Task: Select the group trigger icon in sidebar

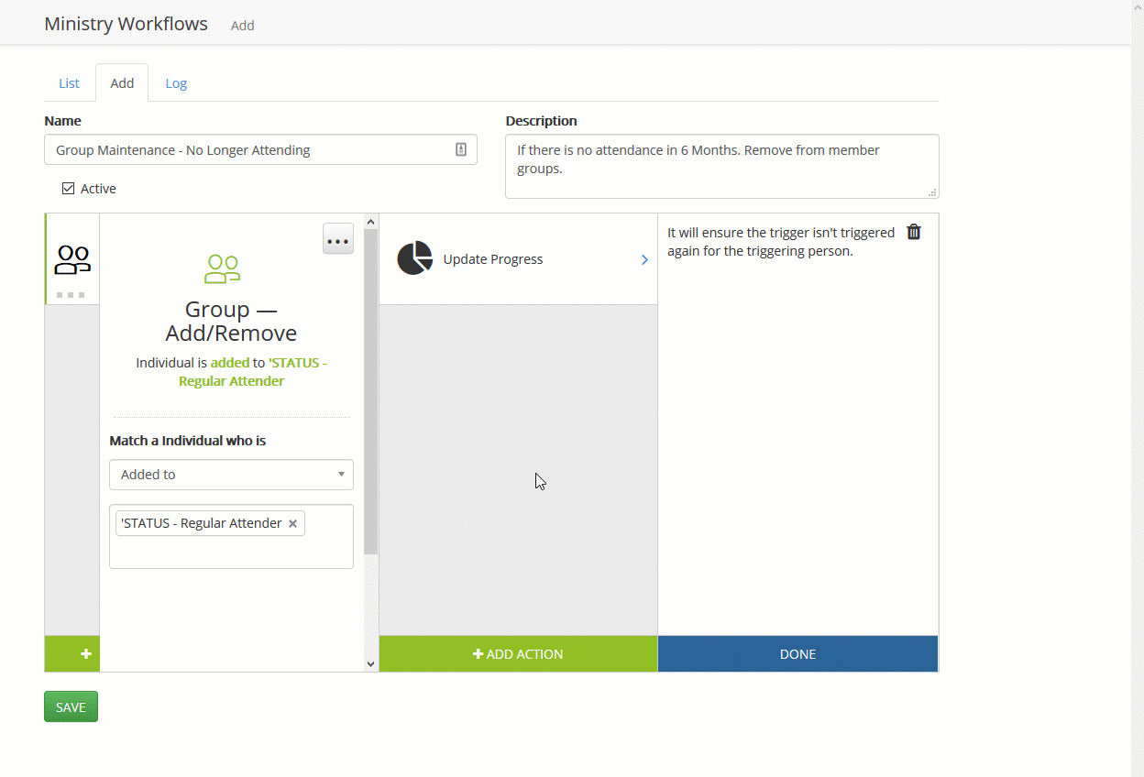Action: click(x=72, y=260)
